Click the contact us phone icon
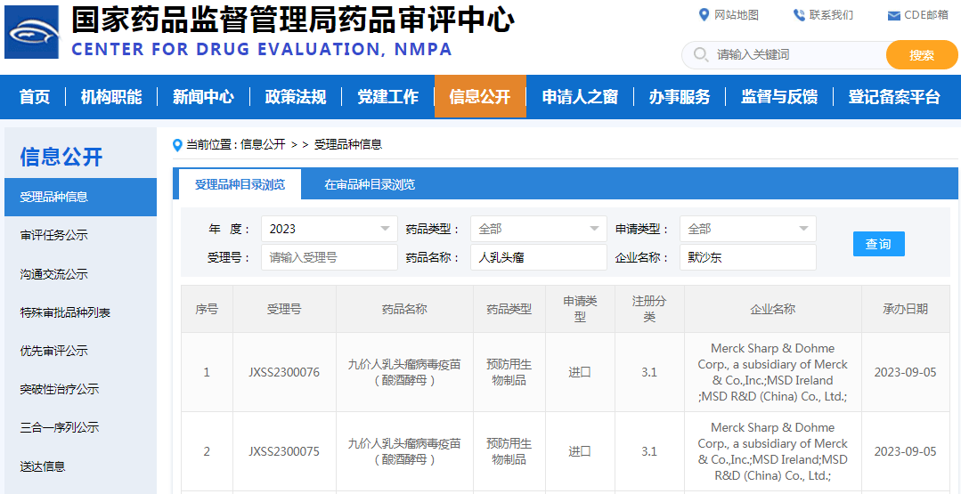Screen dimensions: 961x494 coord(799,14)
